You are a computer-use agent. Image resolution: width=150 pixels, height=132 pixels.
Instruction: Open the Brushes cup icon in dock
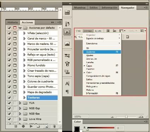click(67, 63)
